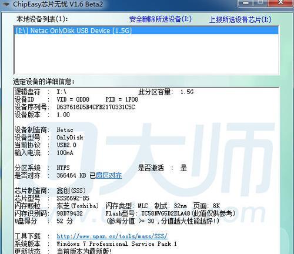Close the ChipEasy window
This screenshot has height=254, width=294.
point(280,3)
